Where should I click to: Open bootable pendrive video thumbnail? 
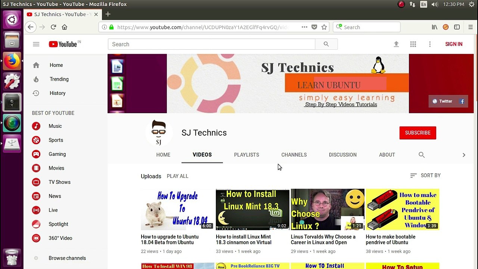(x=403, y=209)
